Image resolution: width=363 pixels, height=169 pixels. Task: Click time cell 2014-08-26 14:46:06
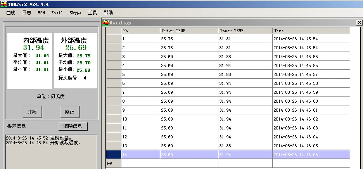point(311,155)
